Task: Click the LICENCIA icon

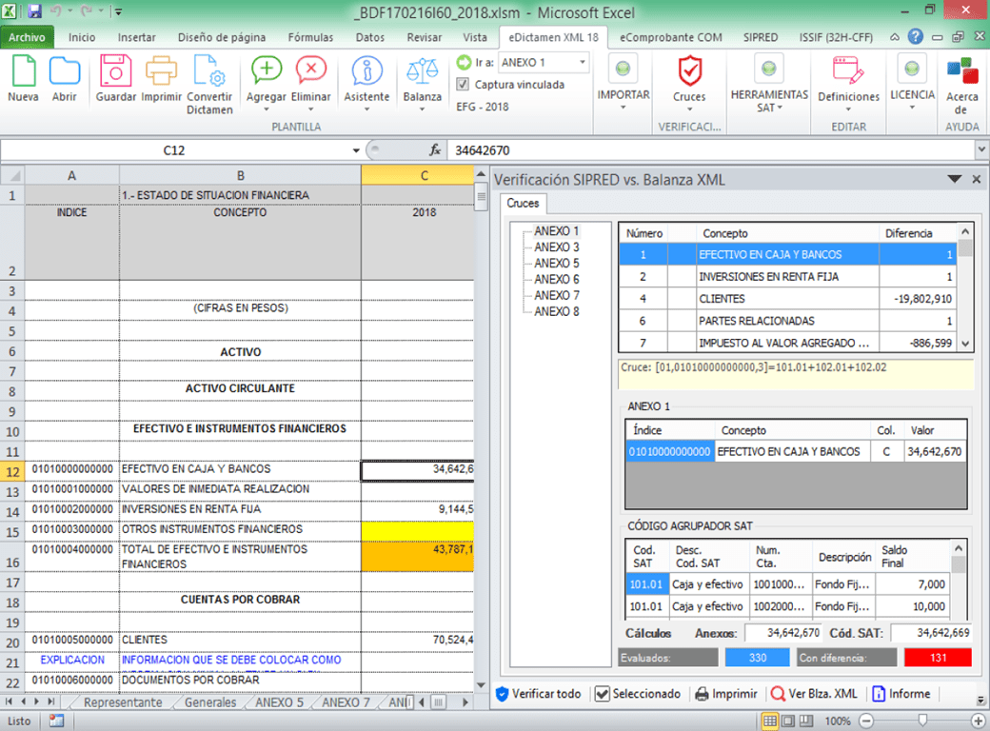Action: pos(912,69)
